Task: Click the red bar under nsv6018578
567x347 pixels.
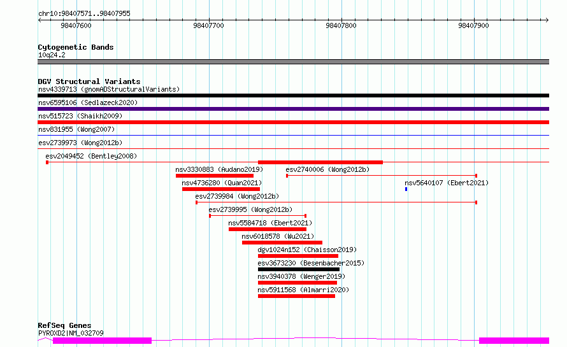Action: coord(282,243)
